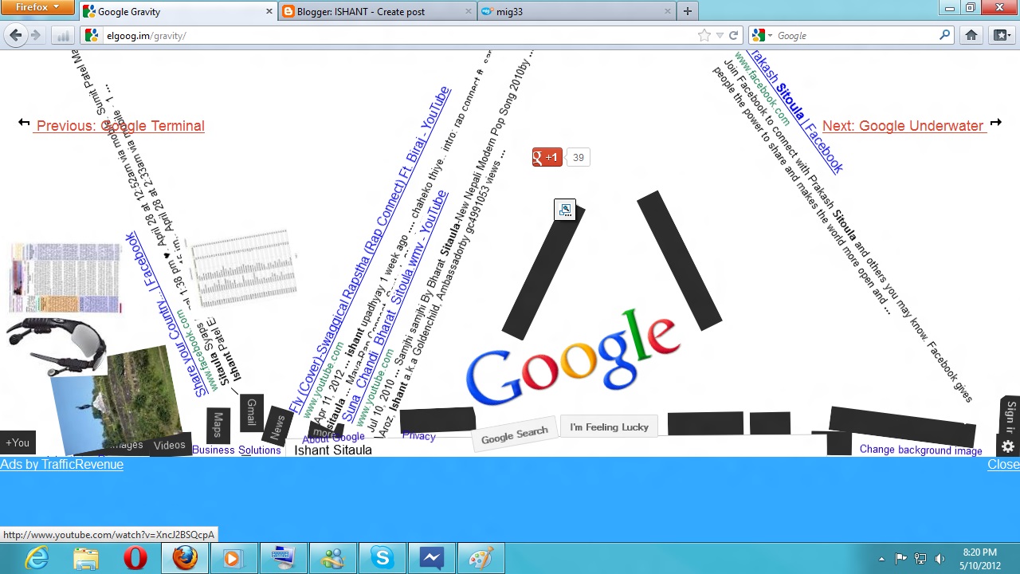Click the Google +1 button
The width and height of the screenshot is (1020, 574).
point(547,157)
